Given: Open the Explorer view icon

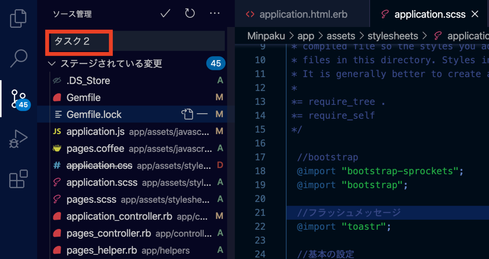Looking at the screenshot, I should click(x=18, y=18).
